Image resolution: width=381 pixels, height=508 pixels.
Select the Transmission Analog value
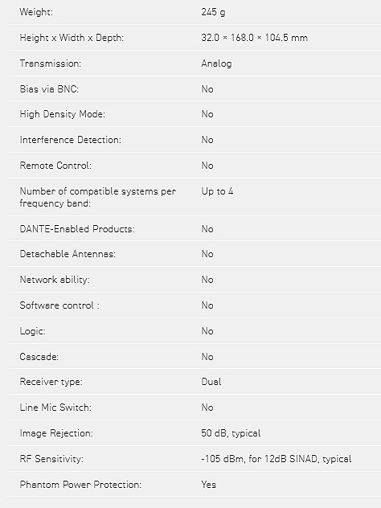pyautogui.click(x=216, y=63)
